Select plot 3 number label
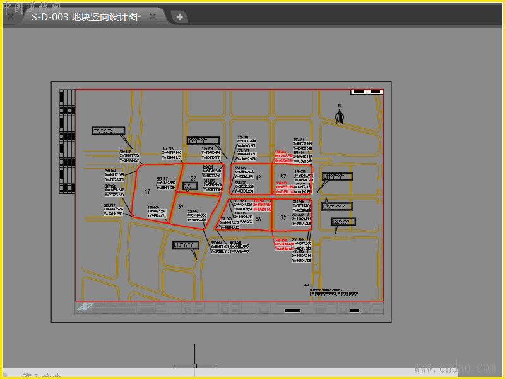Image resolution: width=505 pixels, height=379 pixels. (x=181, y=207)
